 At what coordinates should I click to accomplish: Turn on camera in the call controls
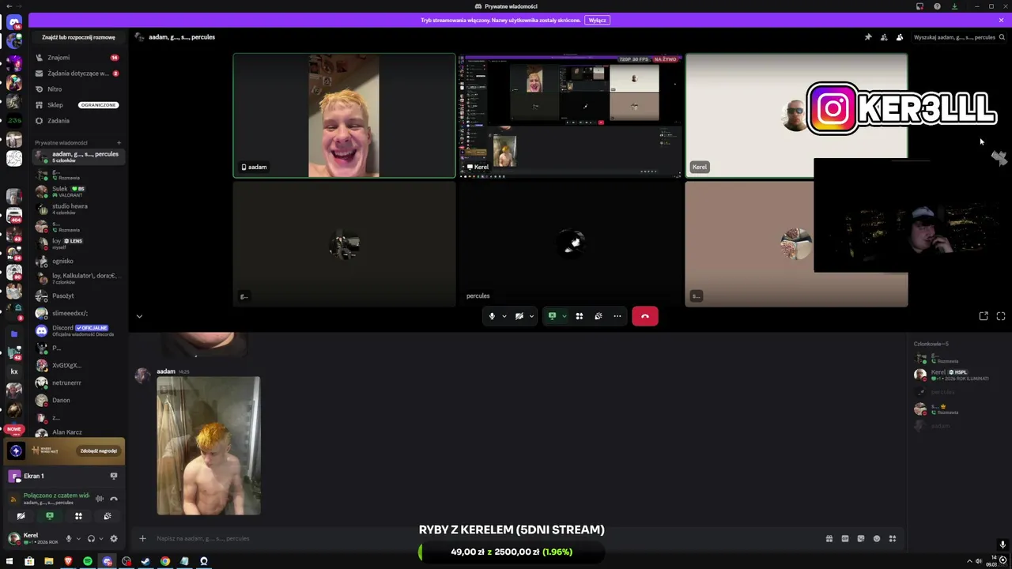click(x=519, y=316)
